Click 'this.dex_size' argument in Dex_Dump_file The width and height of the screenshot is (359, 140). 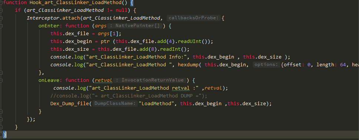pyautogui.click(x=247, y=104)
